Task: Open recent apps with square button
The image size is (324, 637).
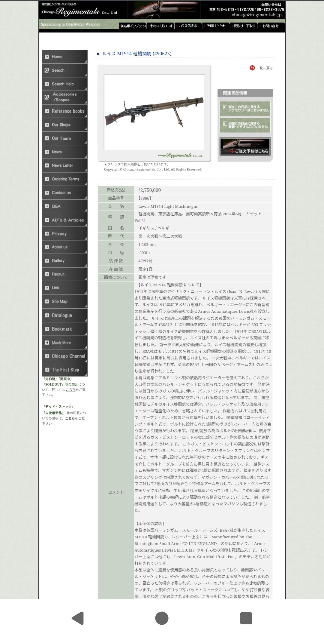Action: click(246, 618)
